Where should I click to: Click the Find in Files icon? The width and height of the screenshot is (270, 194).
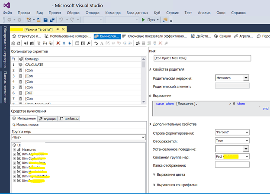click(x=165, y=20)
